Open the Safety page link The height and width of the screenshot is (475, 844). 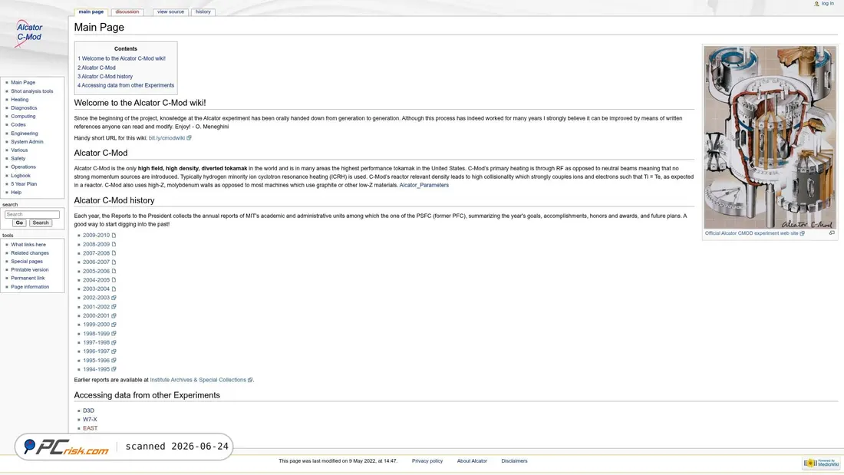[18, 158]
